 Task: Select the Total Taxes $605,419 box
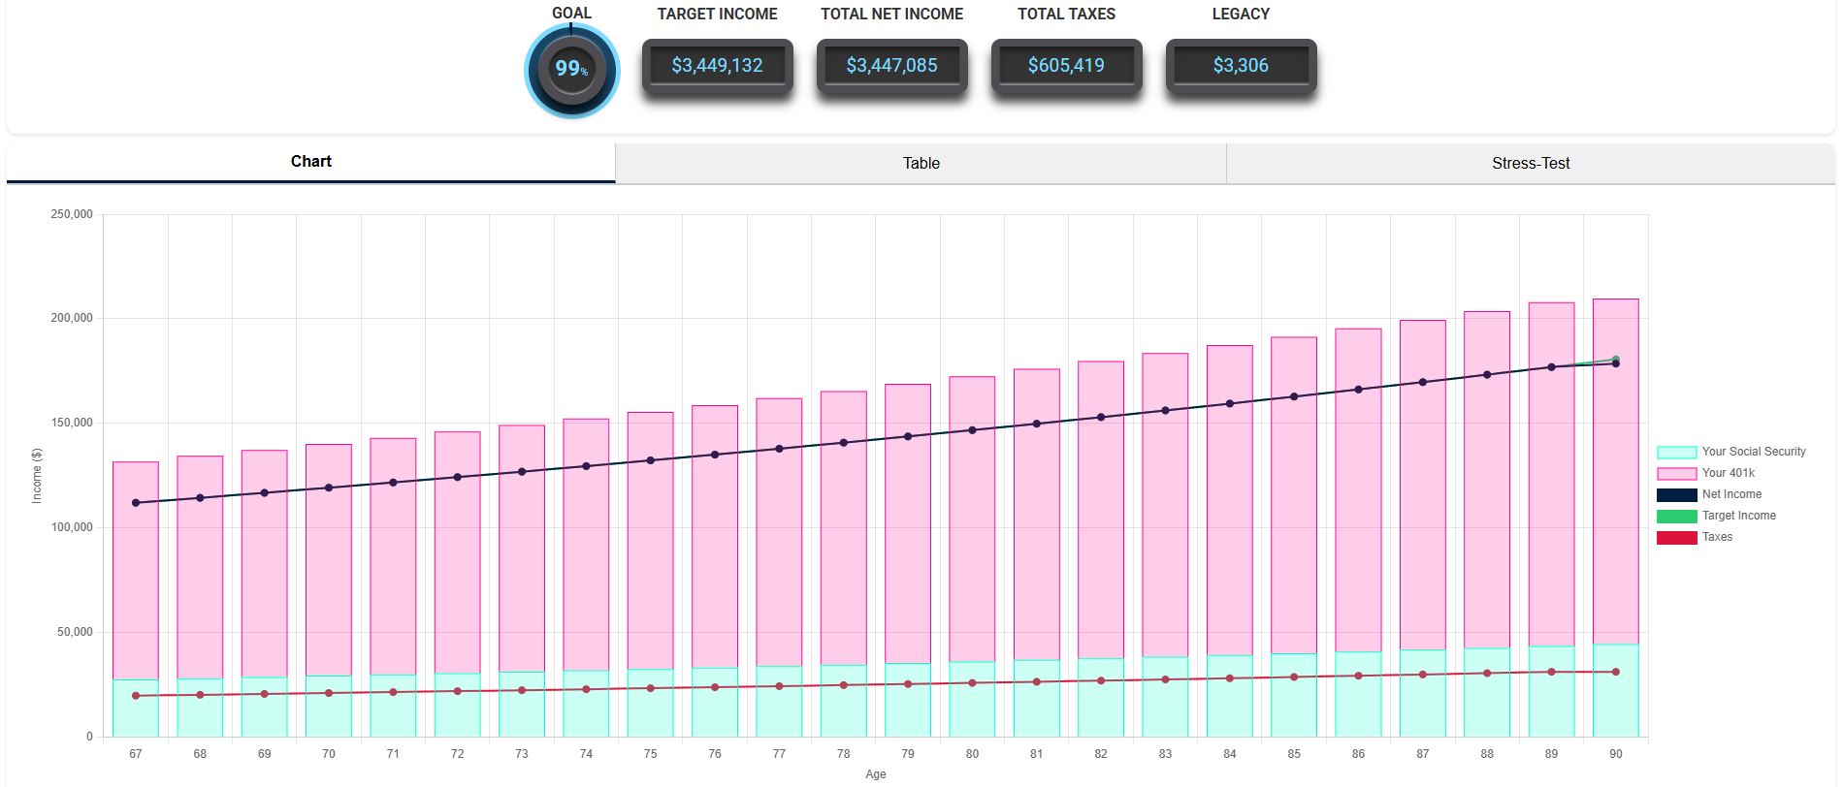click(1066, 66)
